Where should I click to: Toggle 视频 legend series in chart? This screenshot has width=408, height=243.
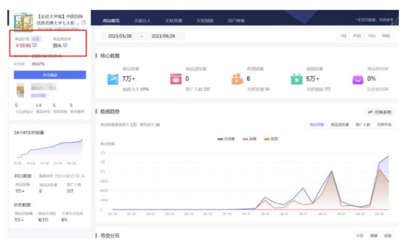tap(271, 139)
